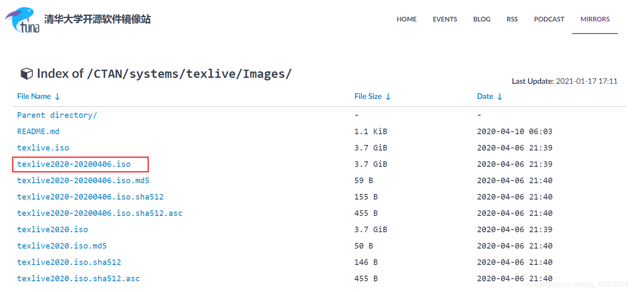This screenshot has height=292, width=632.
Task: Open the EVENTS menu item
Action: 445,19
